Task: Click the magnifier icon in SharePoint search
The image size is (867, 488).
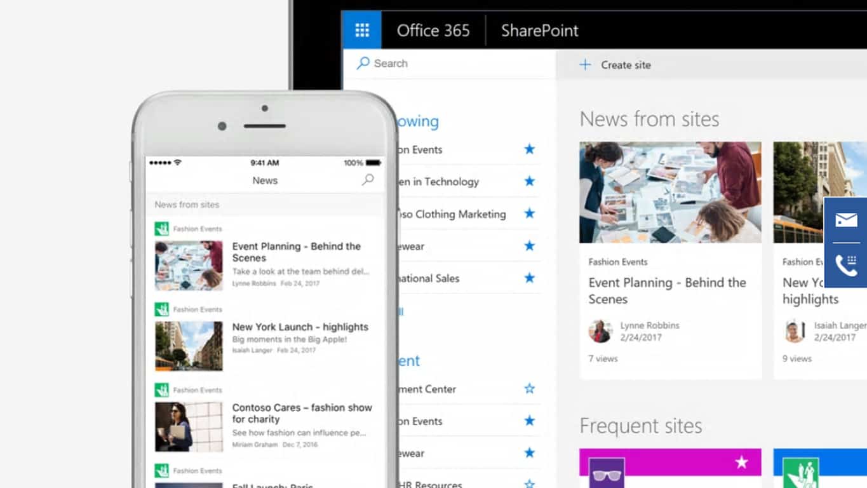Action: click(x=363, y=63)
